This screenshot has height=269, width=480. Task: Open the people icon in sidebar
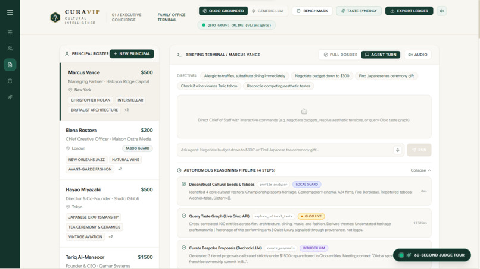[10, 49]
